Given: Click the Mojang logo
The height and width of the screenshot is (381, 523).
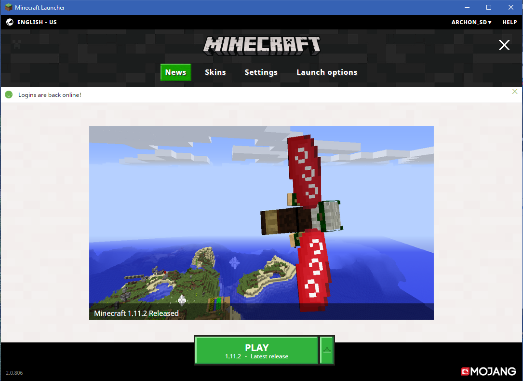Looking at the screenshot, I should pyautogui.click(x=489, y=371).
